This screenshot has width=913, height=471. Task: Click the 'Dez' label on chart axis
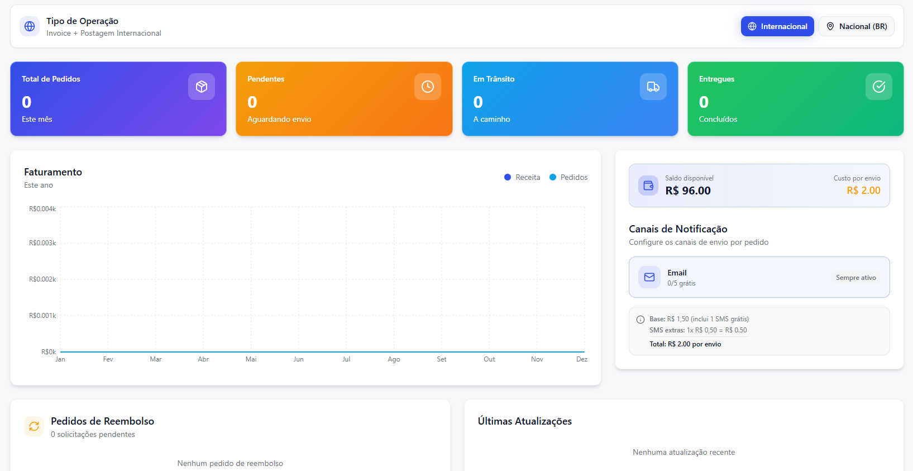coord(582,359)
